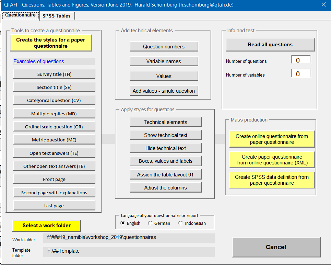Image resolution: width=331 pixels, height=265 pixels.
Task: Click the Template folder path field
Action: 129,252
